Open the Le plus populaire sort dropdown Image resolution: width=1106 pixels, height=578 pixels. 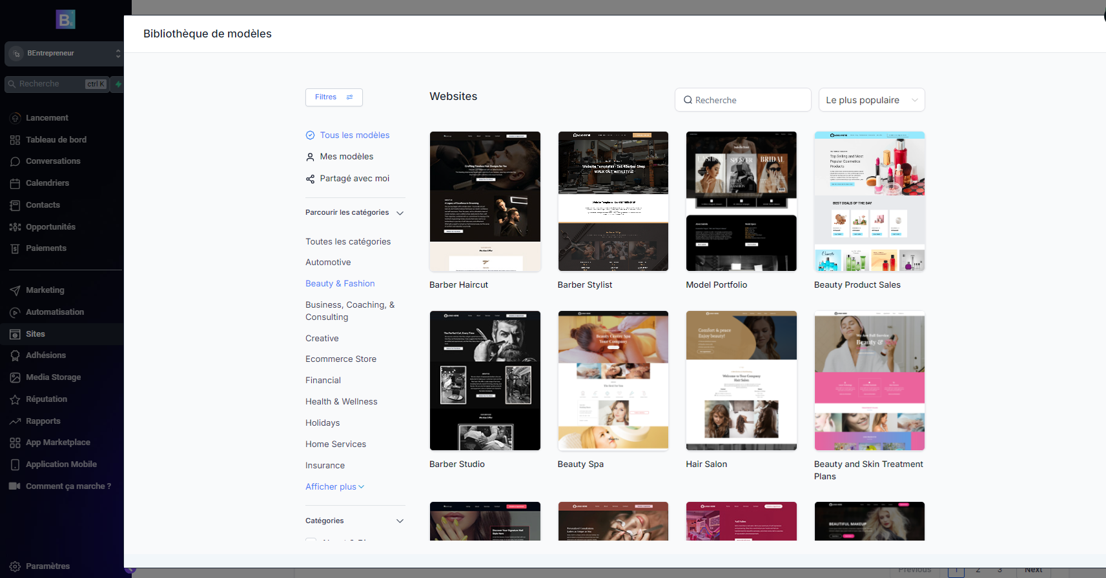coord(872,100)
